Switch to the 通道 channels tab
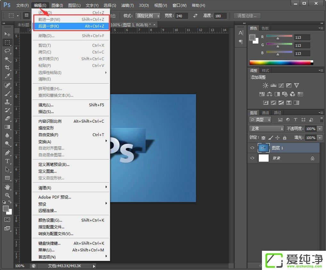This screenshot has width=326, height=270. click(265, 113)
